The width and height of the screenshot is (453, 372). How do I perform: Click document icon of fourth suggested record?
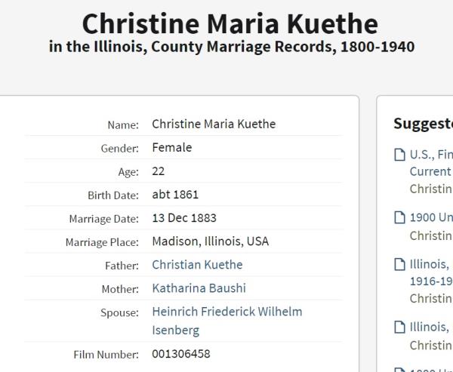400,327
